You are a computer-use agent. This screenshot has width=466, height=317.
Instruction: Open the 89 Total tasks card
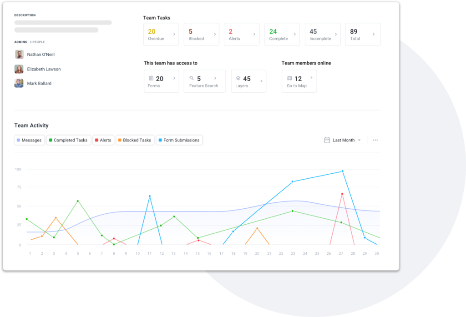(x=363, y=34)
